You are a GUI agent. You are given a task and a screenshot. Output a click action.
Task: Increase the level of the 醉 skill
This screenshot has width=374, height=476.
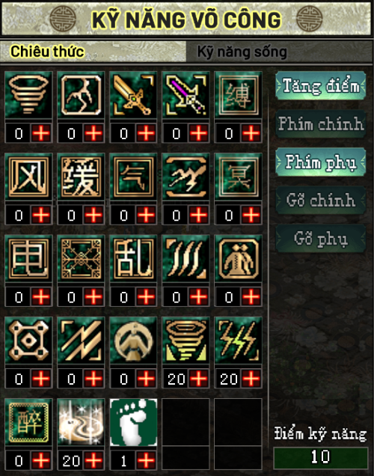coord(41,461)
